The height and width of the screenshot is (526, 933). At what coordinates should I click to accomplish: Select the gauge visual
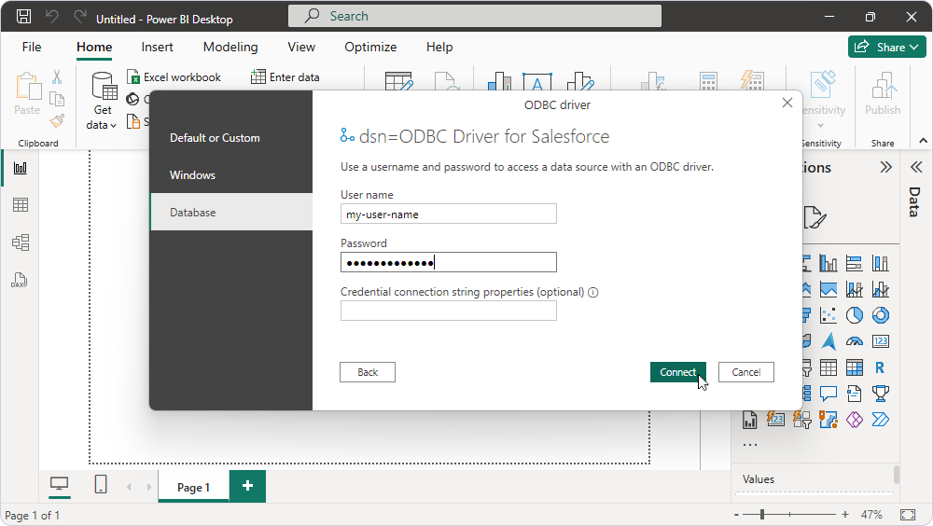pos(855,341)
